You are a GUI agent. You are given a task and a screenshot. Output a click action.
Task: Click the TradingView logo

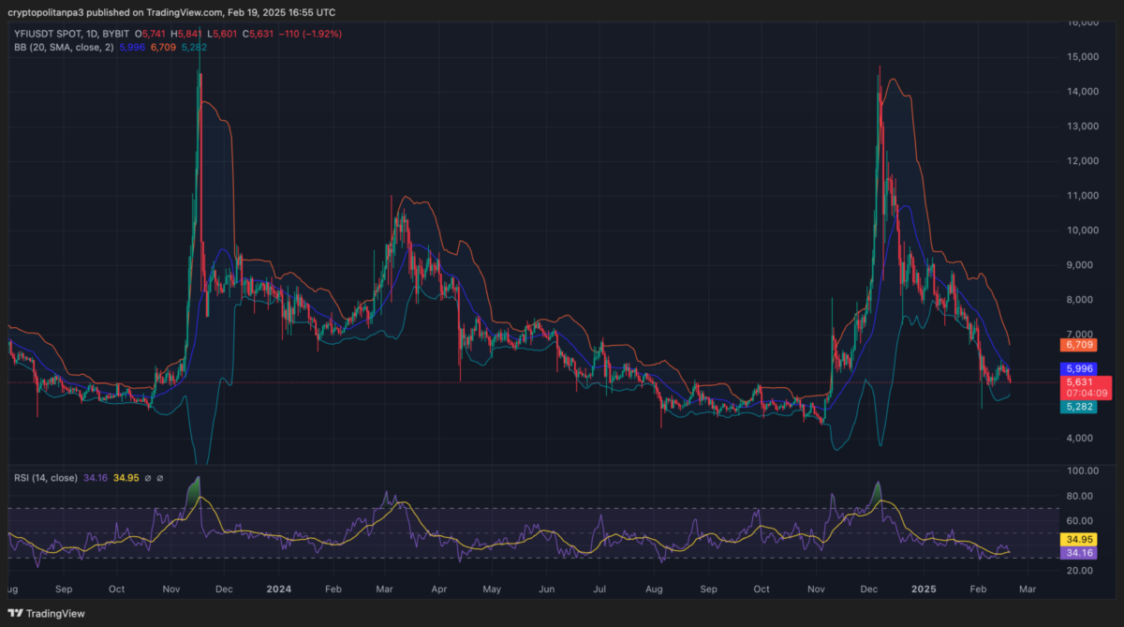(x=48, y=612)
